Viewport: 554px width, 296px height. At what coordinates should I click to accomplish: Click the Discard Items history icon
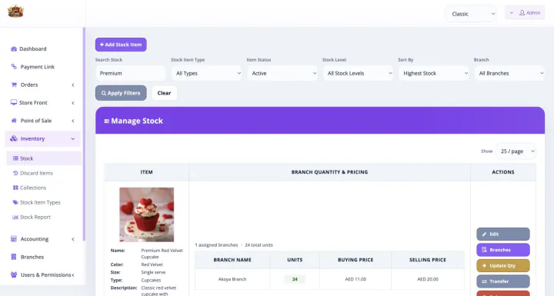[15, 173]
